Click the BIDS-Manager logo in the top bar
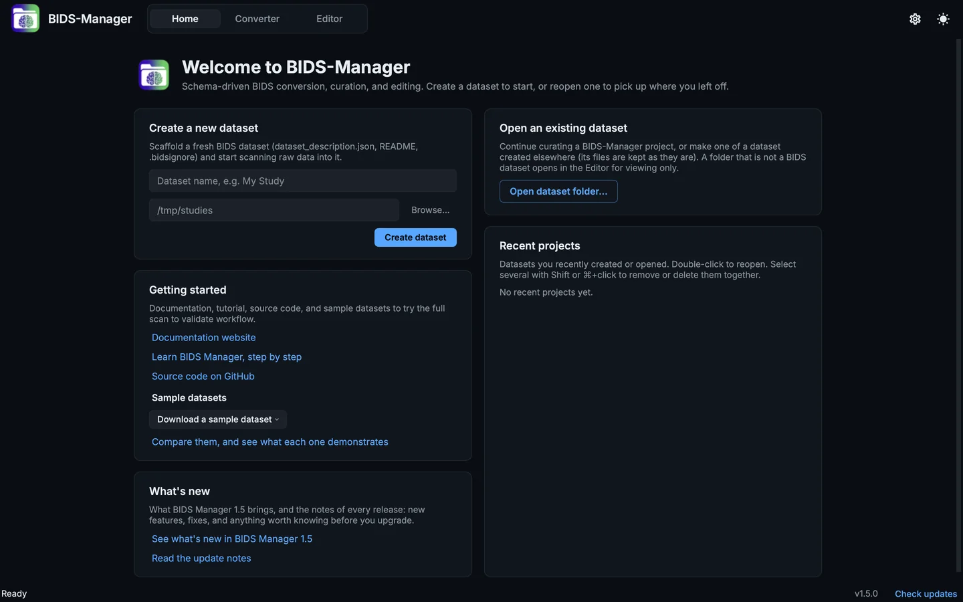 25,19
